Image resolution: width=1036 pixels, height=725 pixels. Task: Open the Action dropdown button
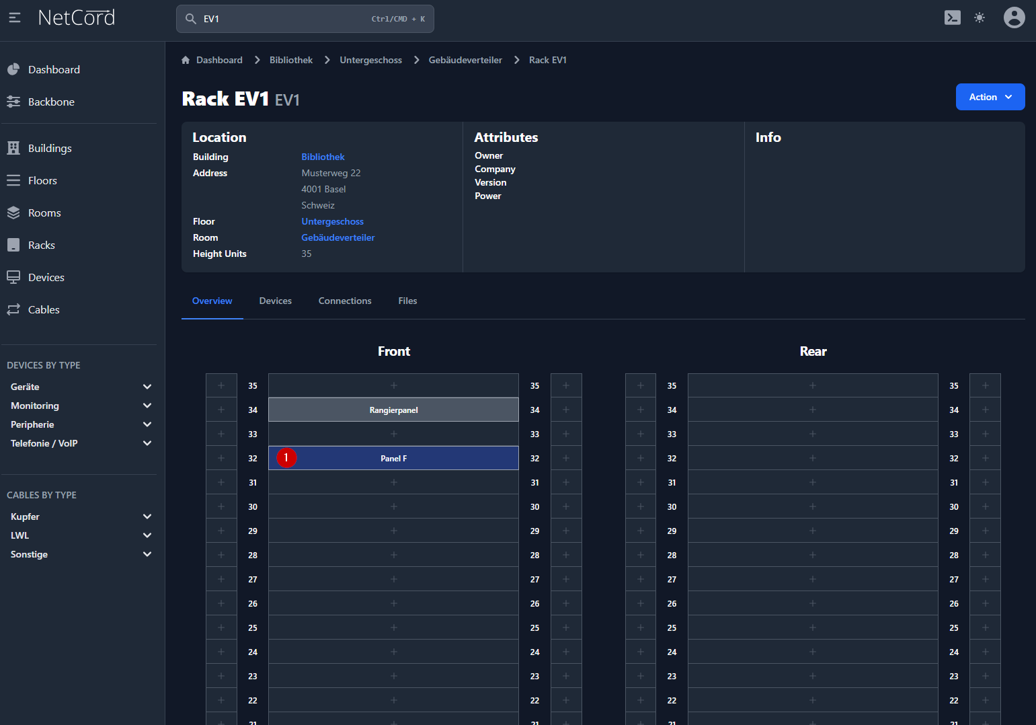(x=990, y=97)
